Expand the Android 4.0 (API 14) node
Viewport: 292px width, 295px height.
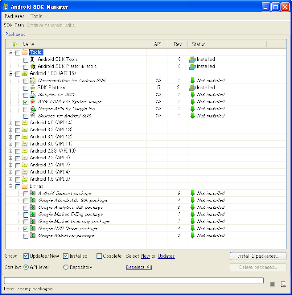(11, 123)
